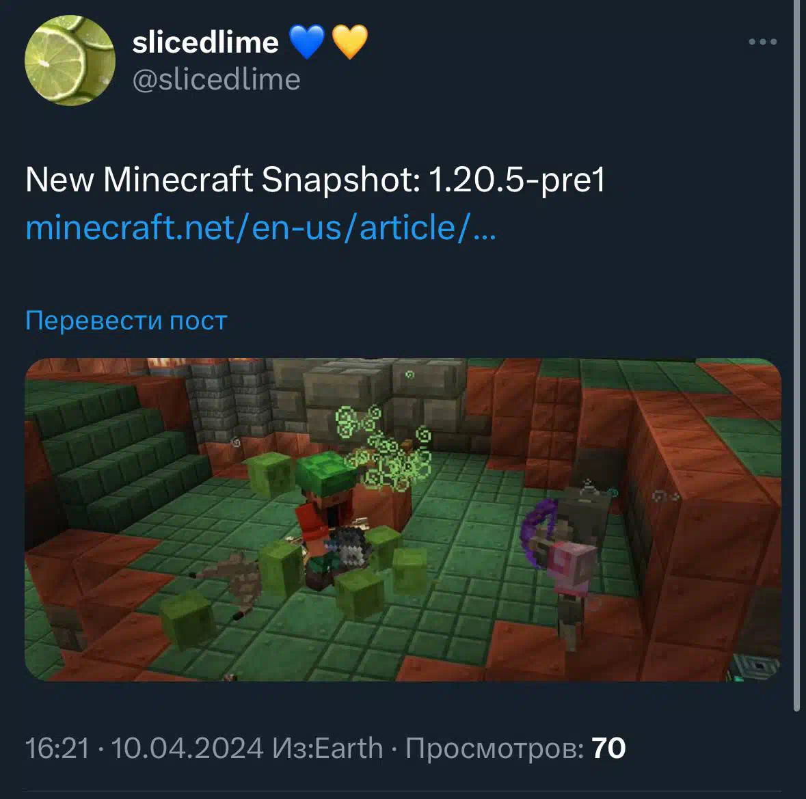
Task: Click the slime cube near stairs in image
Action: [270, 474]
